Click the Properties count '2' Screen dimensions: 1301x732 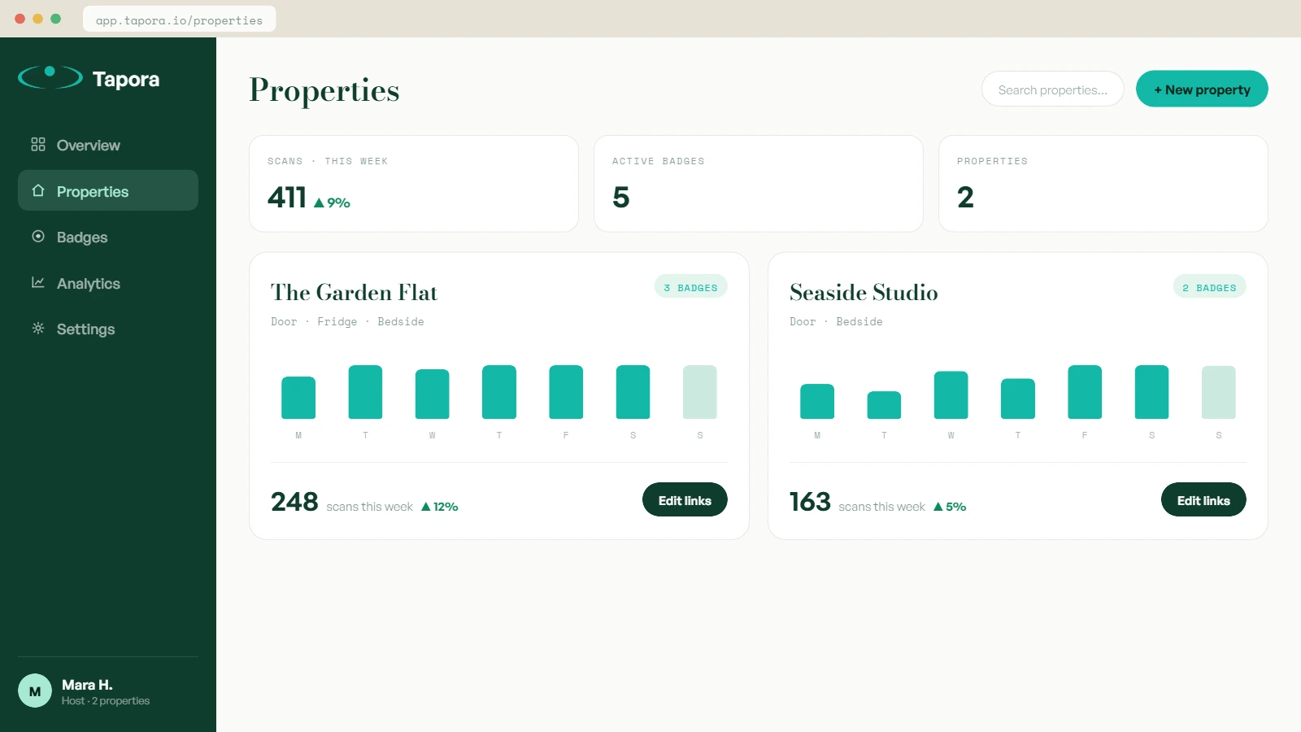pyautogui.click(x=965, y=197)
